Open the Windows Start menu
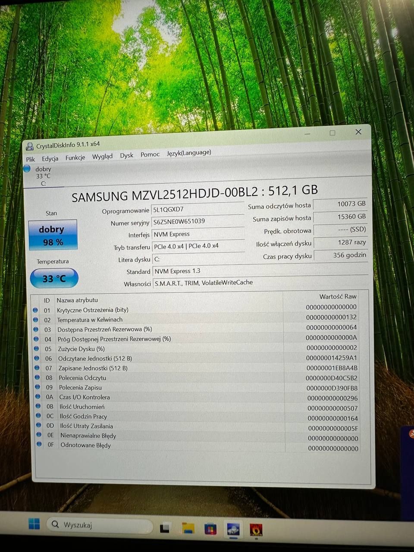This screenshot has height=552, width=414. pyautogui.click(x=34, y=524)
